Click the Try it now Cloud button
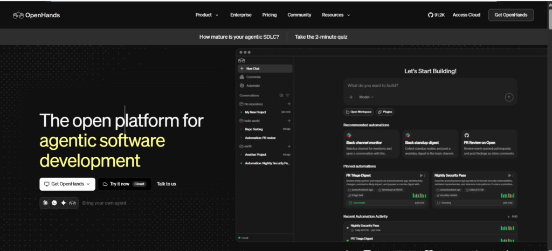Viewport: 552px width, 251px height. point(125,184)
